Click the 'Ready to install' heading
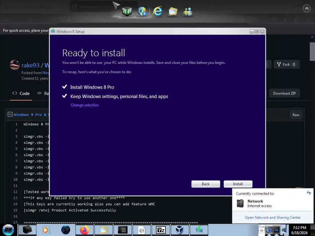Viewport: 315px width, 236px height. tap(94, 53)
